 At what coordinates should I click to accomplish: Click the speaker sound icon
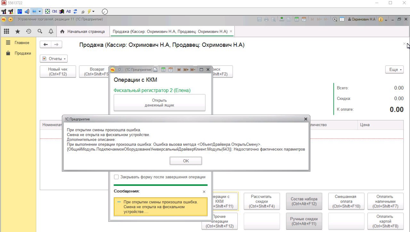point(27,12)
